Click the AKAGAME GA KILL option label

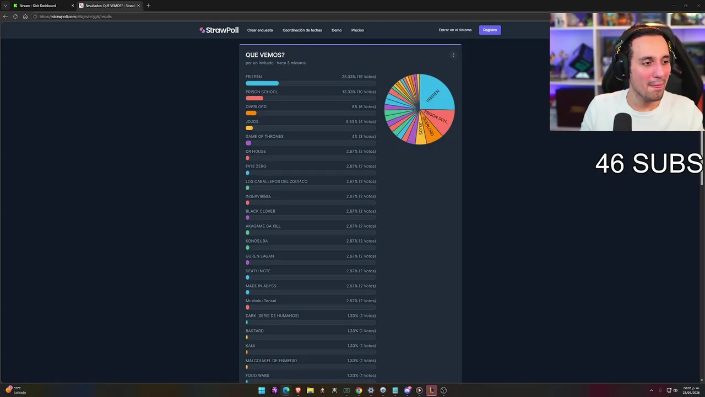click(x=263, y=226)
